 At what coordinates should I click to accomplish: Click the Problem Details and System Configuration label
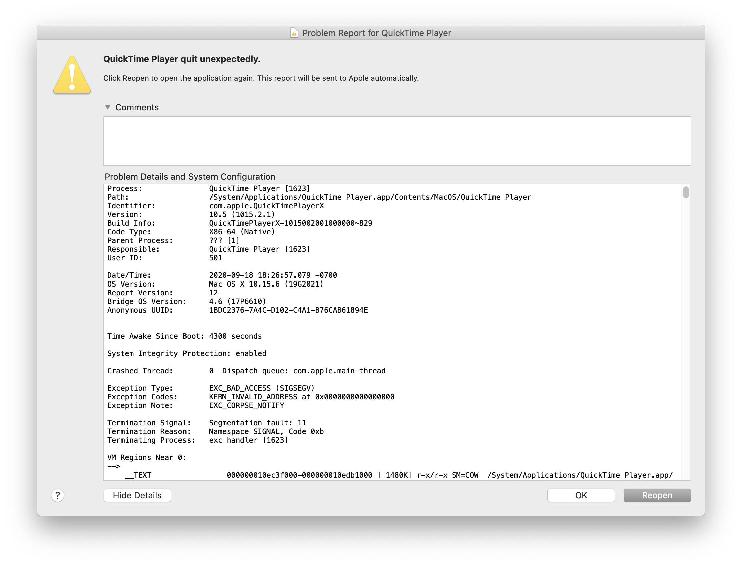point(190,177)
